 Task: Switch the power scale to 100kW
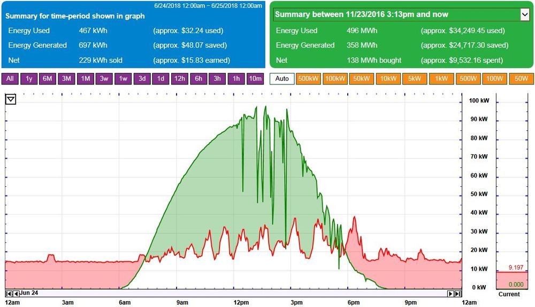click(x=335, y=79)
